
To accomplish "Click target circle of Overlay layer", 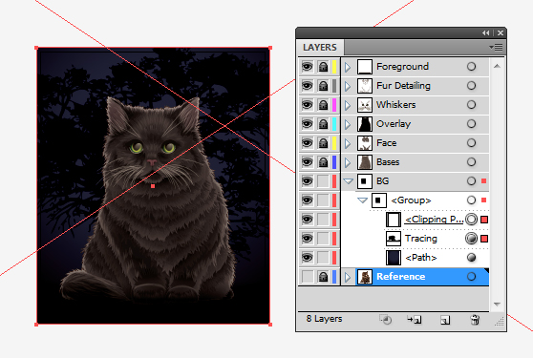I will click(x=471, y=124).
